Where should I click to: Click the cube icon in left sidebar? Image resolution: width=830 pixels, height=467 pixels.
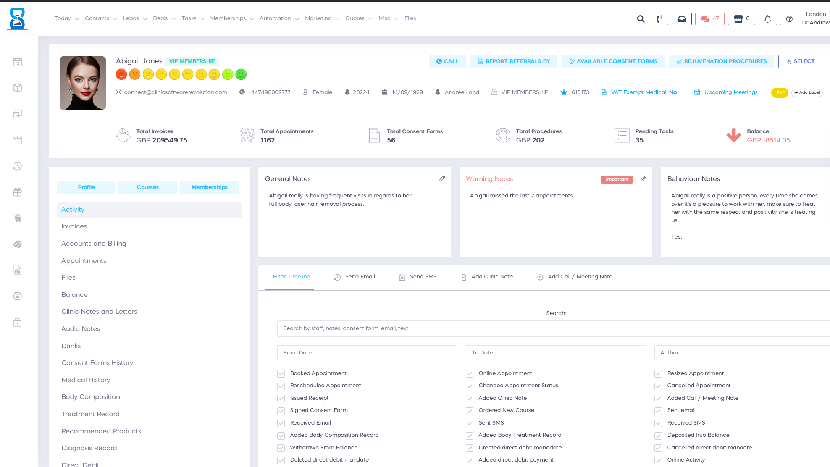[17, 88]
